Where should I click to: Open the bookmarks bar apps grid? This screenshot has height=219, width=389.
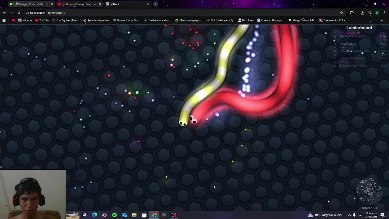[x=4, y=20]
